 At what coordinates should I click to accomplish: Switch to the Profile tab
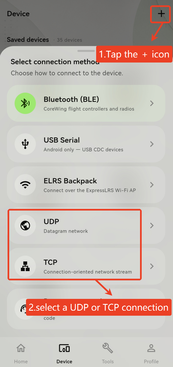click(x=151, y=353)
